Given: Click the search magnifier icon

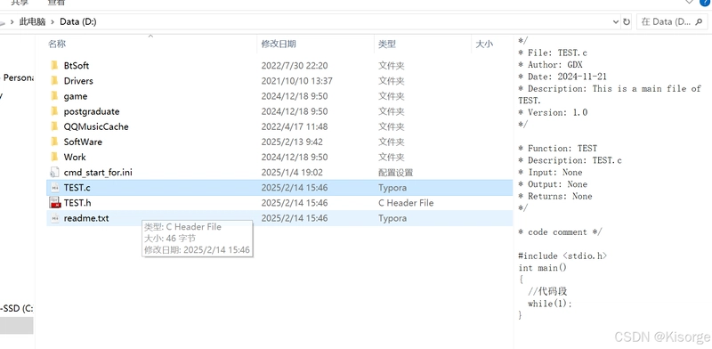Looking at the screenshot, I should pos(699,21).
